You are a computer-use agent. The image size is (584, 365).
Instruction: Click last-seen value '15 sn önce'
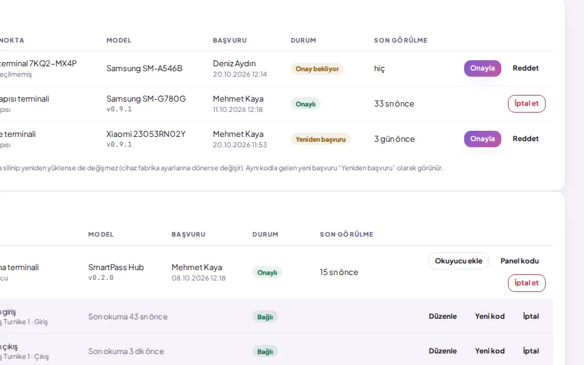[x=339, y=273]
